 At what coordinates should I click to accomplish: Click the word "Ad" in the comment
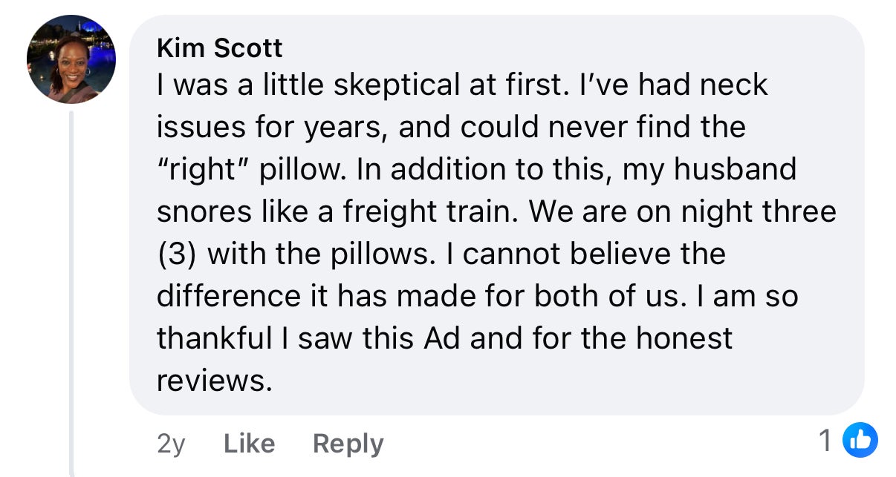442,338
